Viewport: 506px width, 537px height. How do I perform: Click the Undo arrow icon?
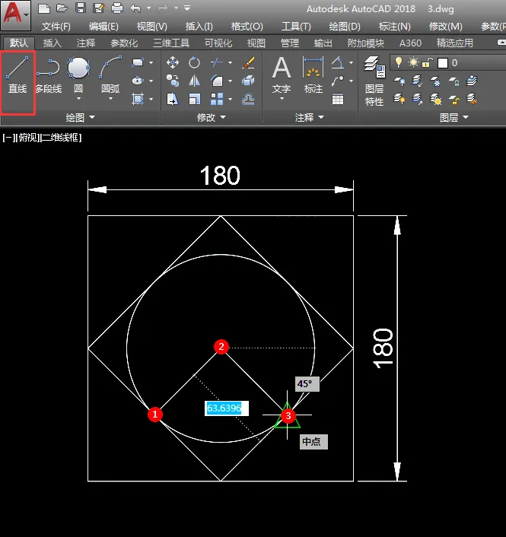coord(135,8)
